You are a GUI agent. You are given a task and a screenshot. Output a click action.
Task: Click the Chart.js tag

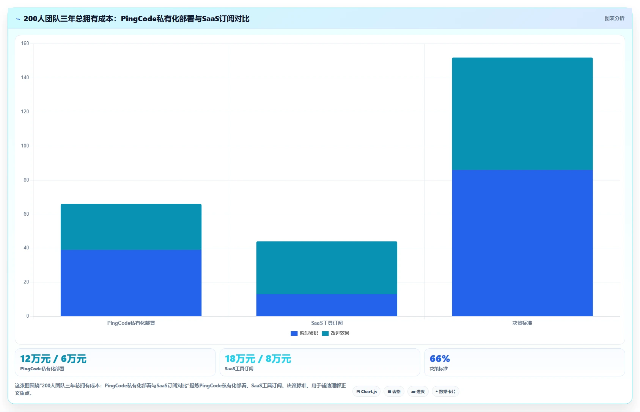[366, 392]
